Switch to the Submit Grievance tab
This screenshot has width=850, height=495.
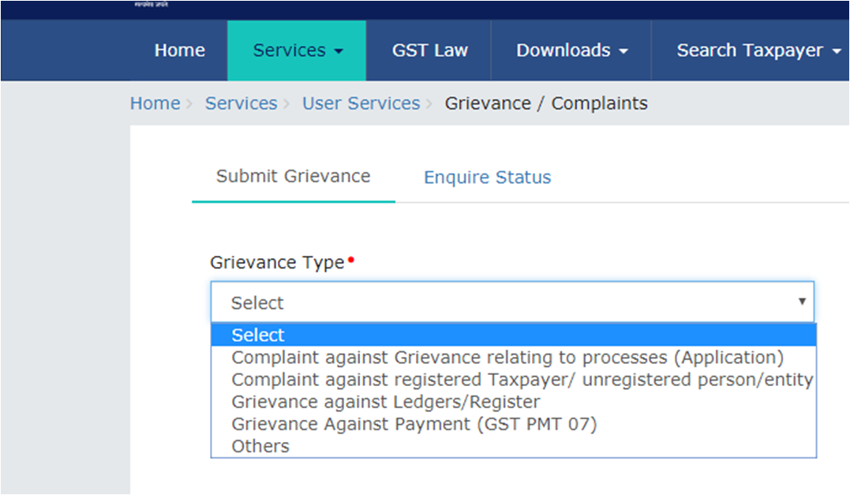tap(293, 176)
